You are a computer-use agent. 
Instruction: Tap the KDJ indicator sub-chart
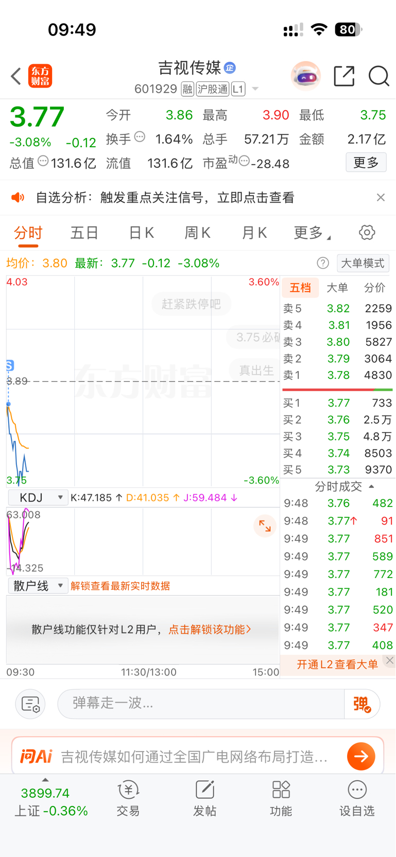[143, 541]
